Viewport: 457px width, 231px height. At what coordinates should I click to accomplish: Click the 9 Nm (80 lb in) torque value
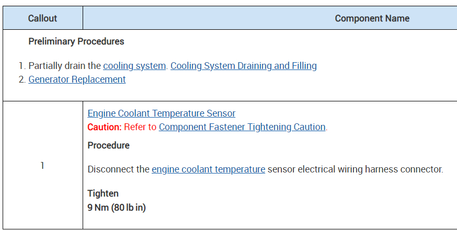pos(117,207)
